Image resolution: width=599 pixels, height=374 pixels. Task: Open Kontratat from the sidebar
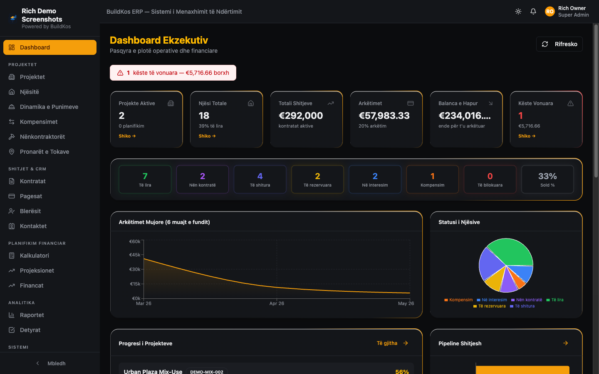50,181
